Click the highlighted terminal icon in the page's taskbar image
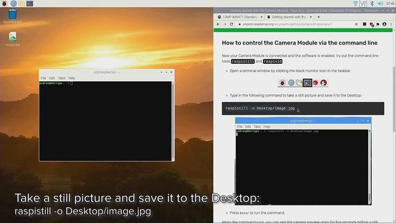Image resolution: width=396 pixels, height=223 pixels. click(x=308, y=82)
